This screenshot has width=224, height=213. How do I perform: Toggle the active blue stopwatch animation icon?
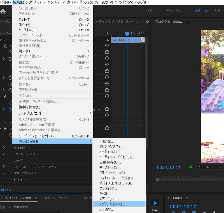coord(10,110)
